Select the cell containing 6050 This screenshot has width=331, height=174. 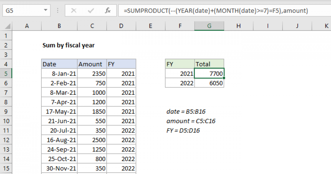pyautogui.click(x=209, y=83)
